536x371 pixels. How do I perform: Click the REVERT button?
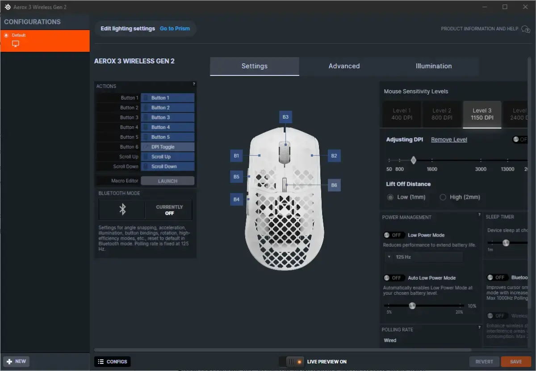(484, 362)
